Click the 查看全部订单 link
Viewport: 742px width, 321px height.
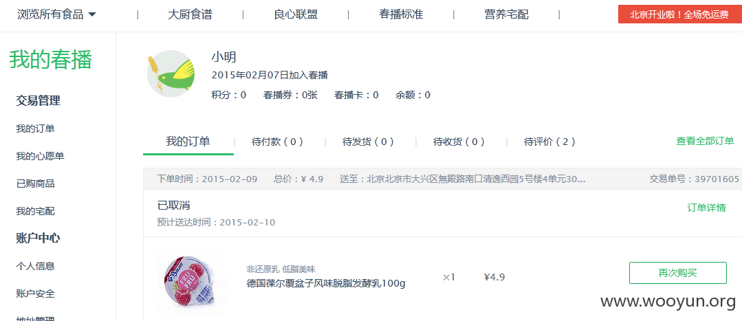coord(705,141)
